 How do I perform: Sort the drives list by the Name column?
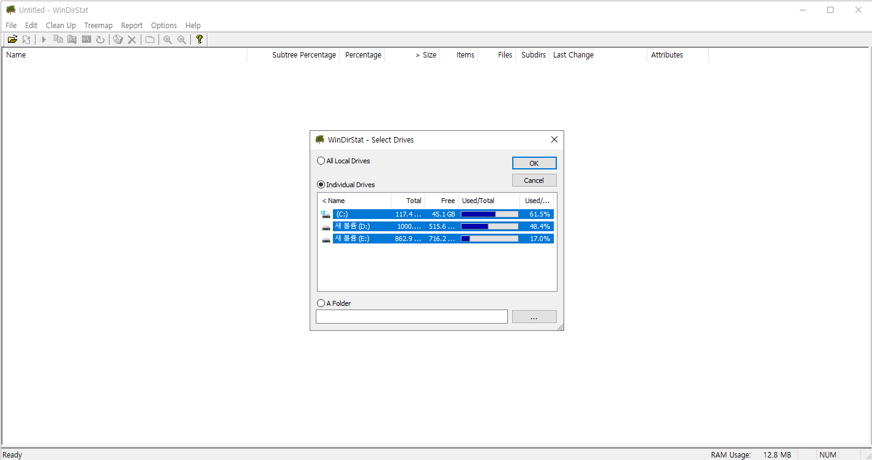pos(355,201)
